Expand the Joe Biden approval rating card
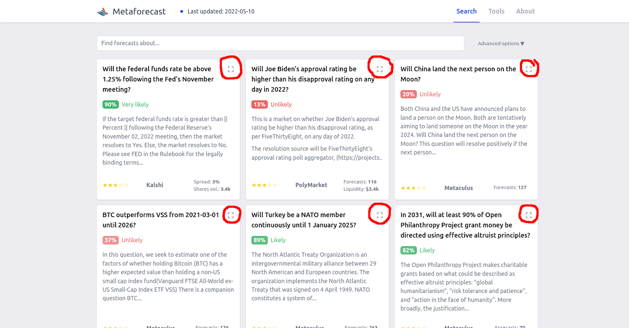 click(x=380, y=69)
